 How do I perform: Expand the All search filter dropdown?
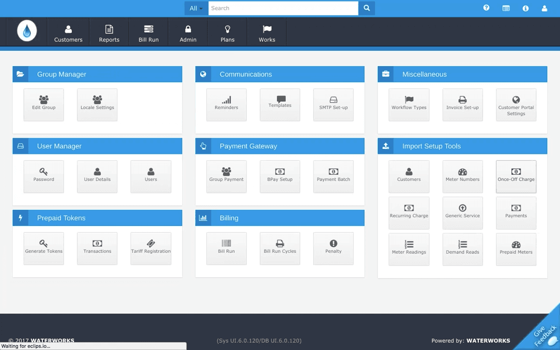tap(196, 8)
